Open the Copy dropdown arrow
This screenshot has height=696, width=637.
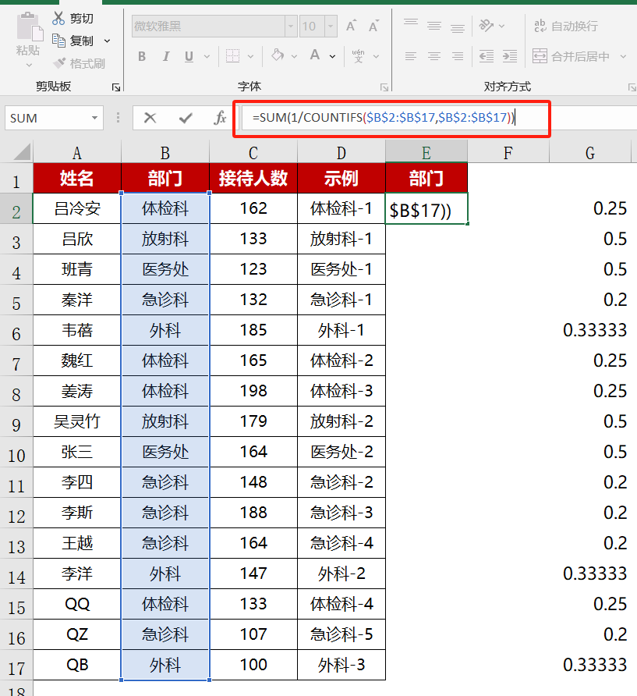pos(107,41)
